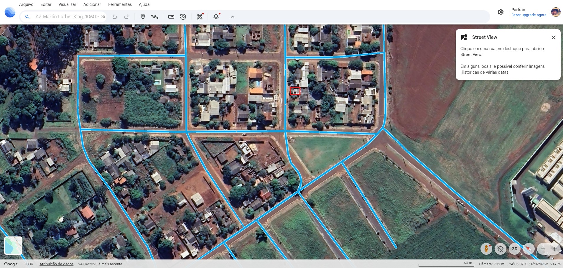Expand the Adicionar menu
Viewport: 563px width, 268px height.
point(92,4)
